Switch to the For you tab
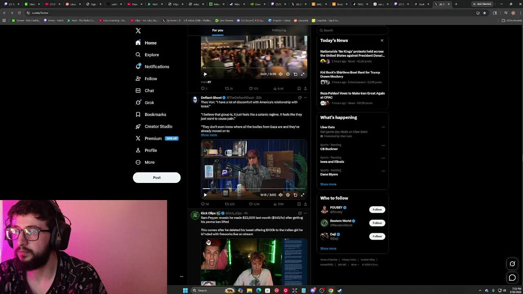523x294 pixels. [217, 30]
